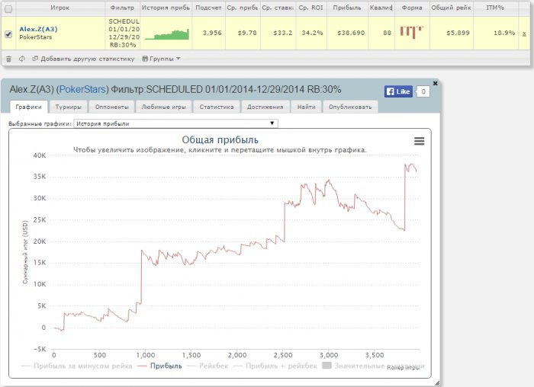Remove Alex.Z row with the x icon
This screenshot has width=534, height=387.
coord(523,34)
